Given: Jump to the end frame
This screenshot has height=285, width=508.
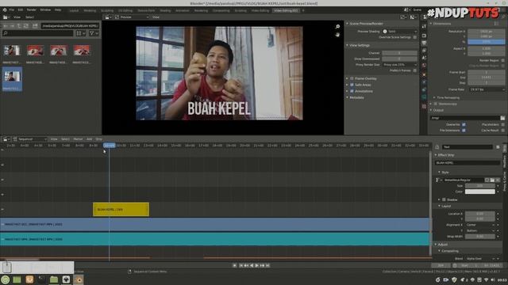Looking at the screenshot, I should pos(267,265).
